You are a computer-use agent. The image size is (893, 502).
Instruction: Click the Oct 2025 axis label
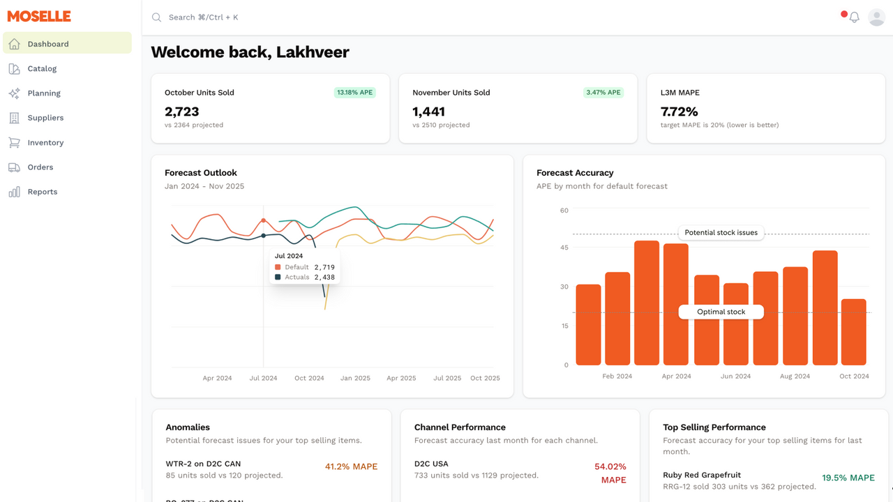(x=485, y=379)
